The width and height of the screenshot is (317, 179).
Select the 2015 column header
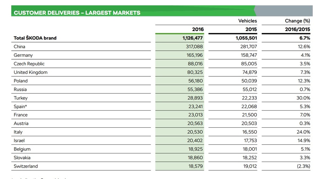tap(251, 29)
